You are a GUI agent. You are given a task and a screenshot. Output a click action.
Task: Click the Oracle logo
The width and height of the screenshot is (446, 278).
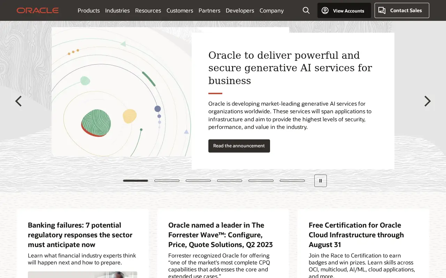coord(38,10)
